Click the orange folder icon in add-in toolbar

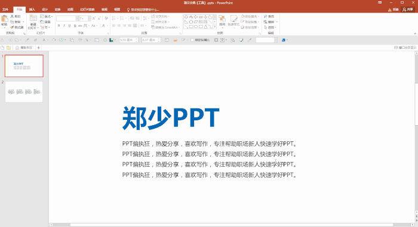pyautogui.click(x=175, y=40)
